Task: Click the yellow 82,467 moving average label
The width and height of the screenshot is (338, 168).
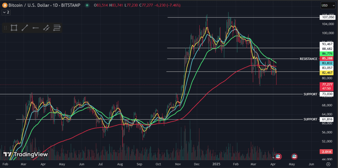Action: pyautogui.click(x=326, y=73)
